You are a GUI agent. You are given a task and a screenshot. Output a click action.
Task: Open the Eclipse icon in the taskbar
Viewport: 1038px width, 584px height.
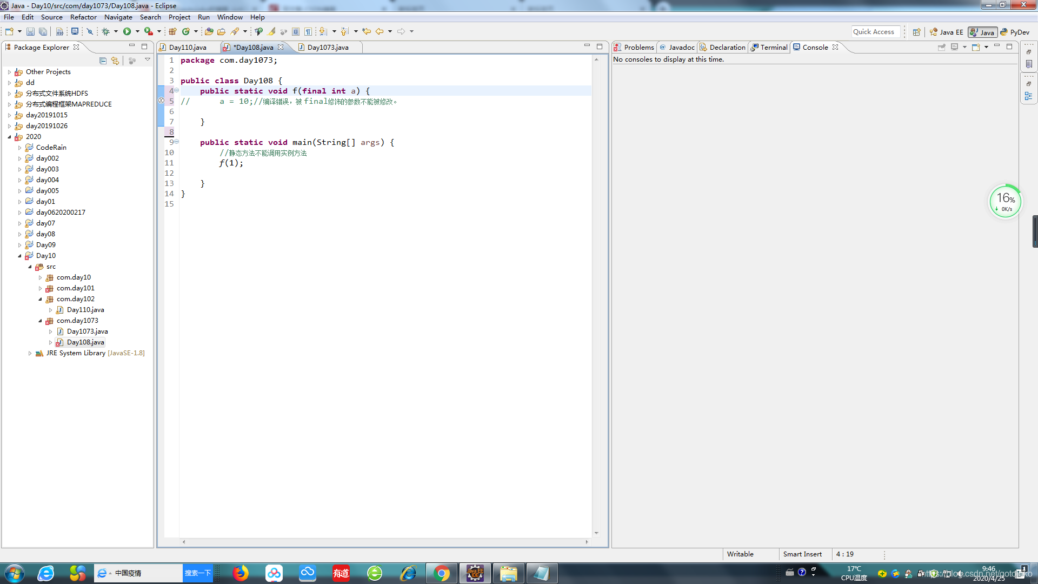(475, 573)
